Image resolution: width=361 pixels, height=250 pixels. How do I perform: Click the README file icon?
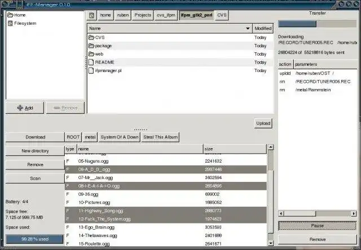[x=91, y=62]
